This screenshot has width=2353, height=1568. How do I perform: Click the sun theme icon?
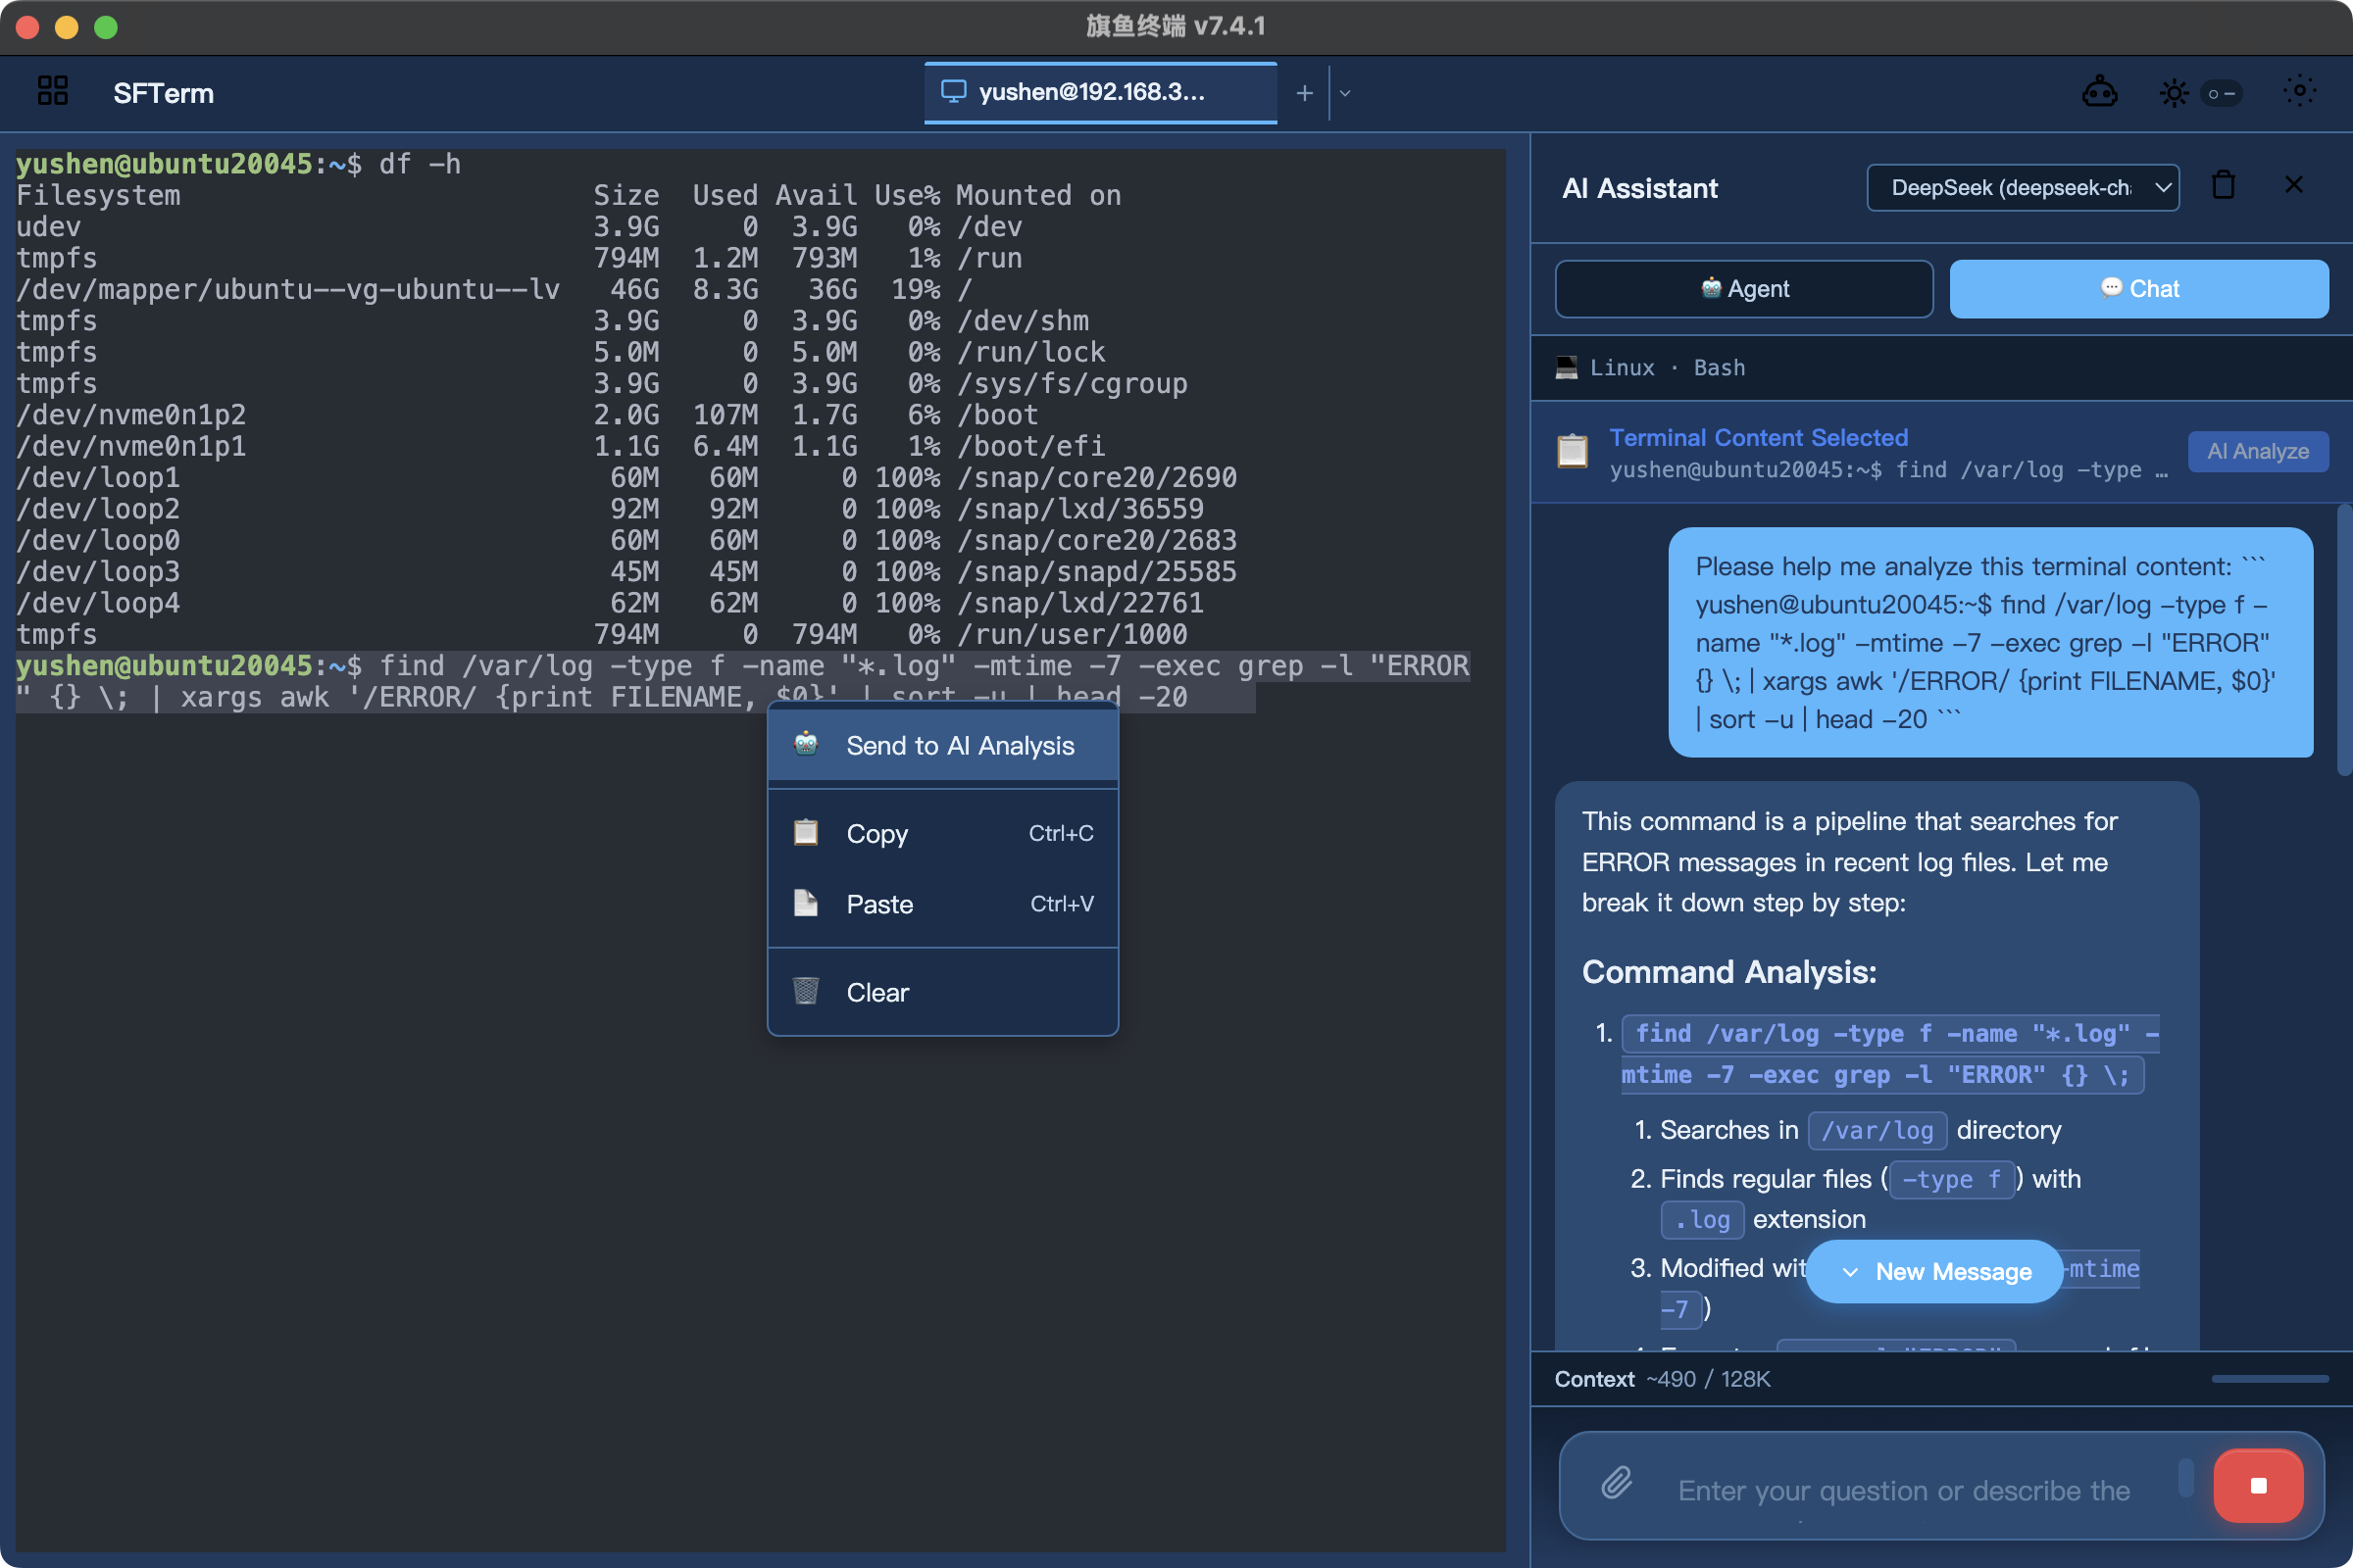pos(2173,94)
